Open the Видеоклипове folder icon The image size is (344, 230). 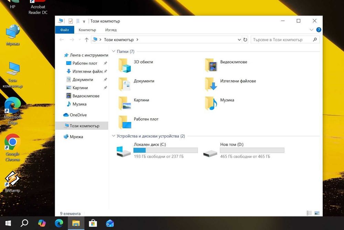coord(211,65)
